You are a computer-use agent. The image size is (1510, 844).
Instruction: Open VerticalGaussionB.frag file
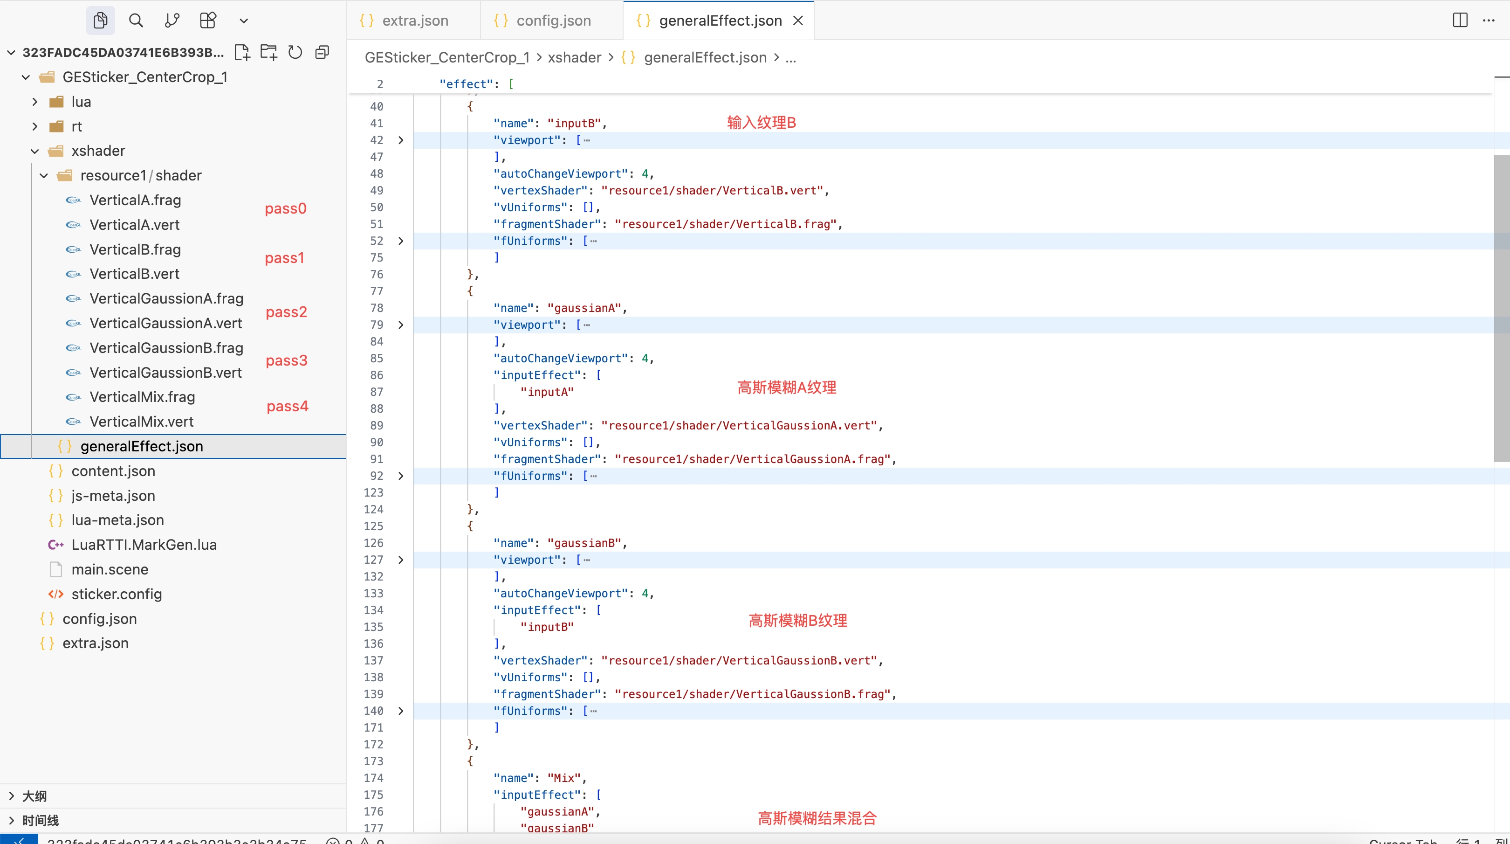(x=166, y=348)
